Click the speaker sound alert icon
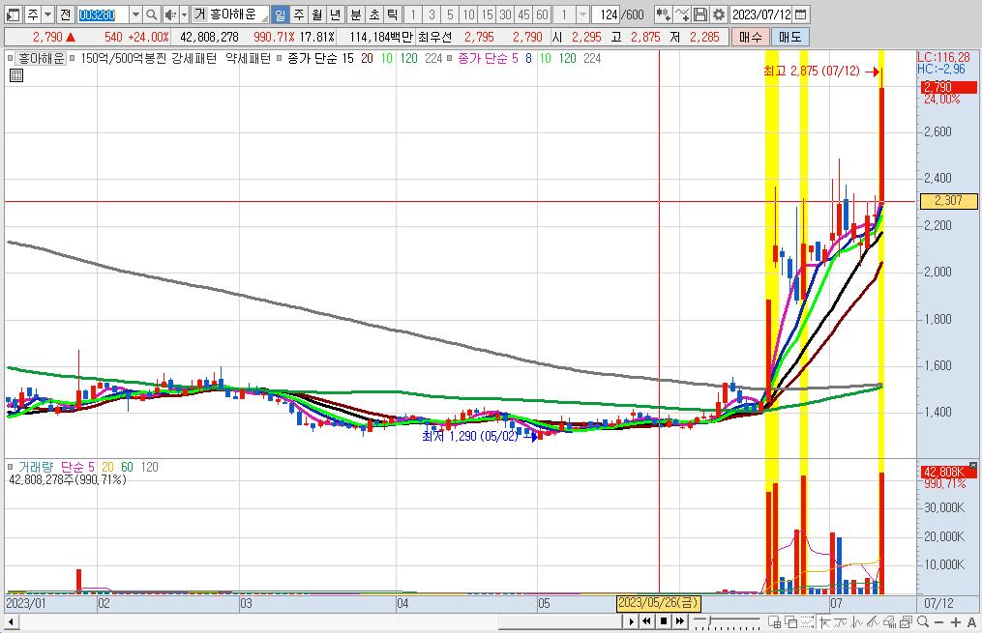Screen dimensions: 982x633 pos(170,14)
